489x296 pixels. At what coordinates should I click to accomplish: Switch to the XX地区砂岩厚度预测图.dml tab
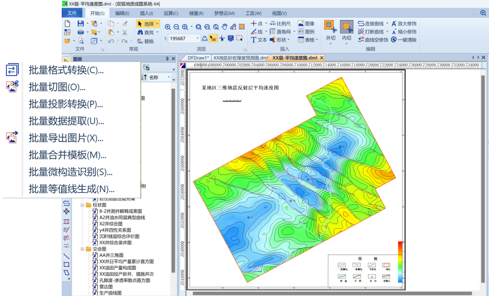pyautogui.click(x=240, y=58)
